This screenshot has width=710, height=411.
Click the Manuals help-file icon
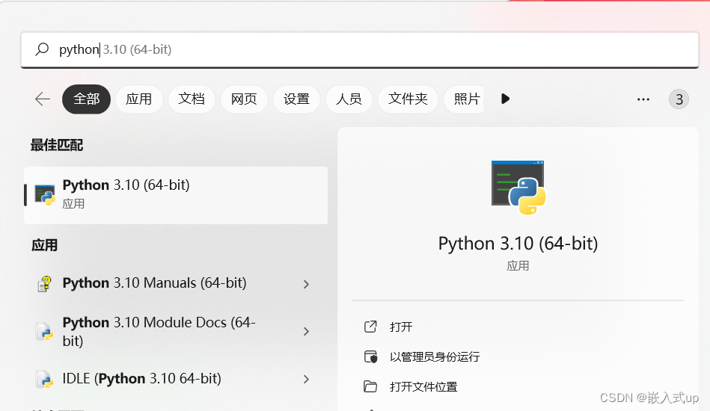[x=44, y=284]
